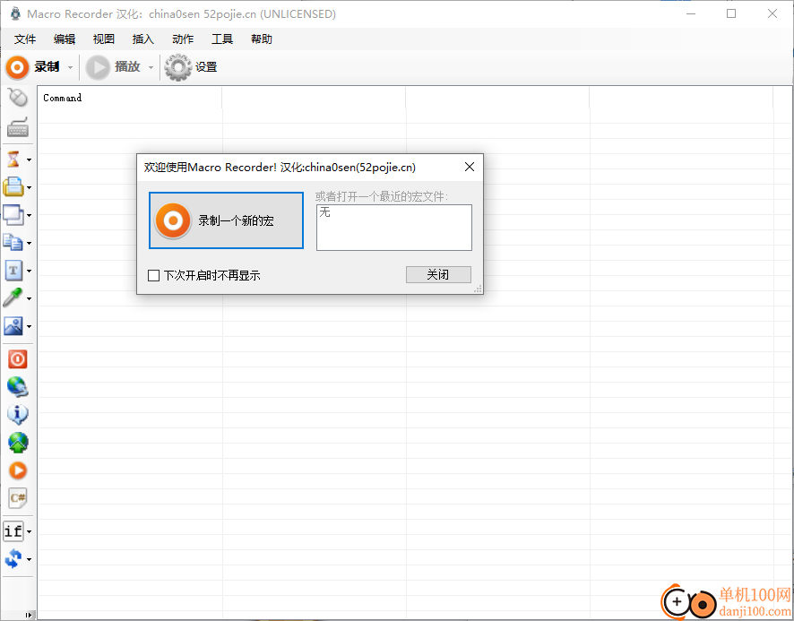Select the keyboard action icon in sidebar
The width and height of the screenshot is (794, 621).
18,127
